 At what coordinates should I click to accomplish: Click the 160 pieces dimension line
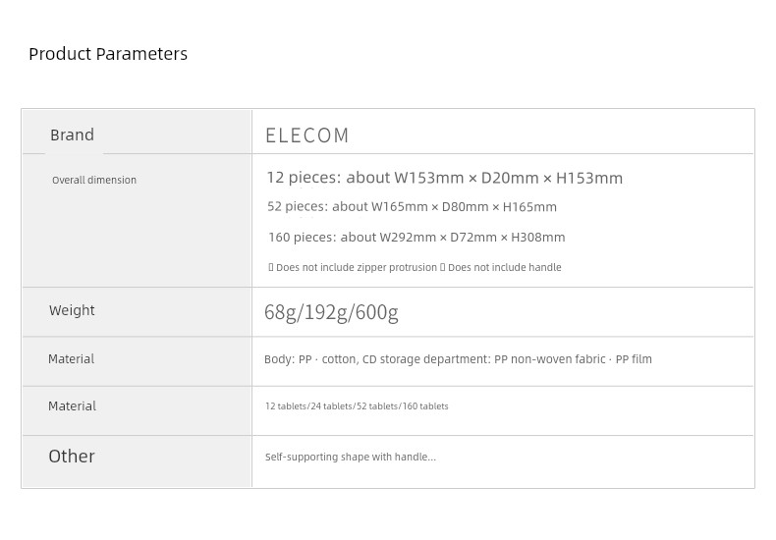tap(416, 238)
